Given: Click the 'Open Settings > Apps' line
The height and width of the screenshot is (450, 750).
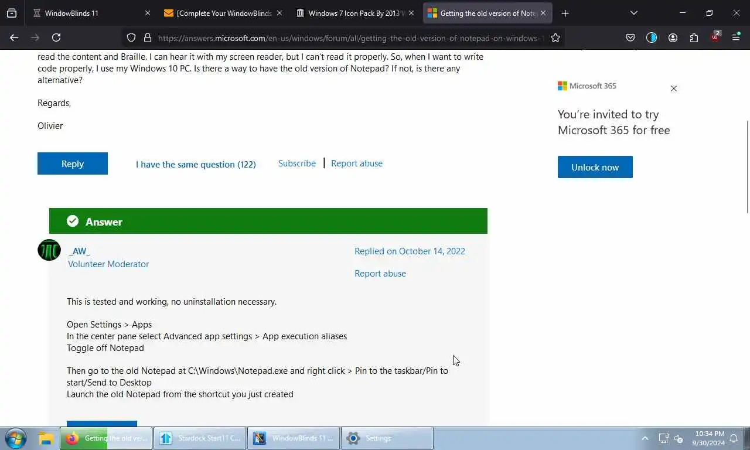Looking at the screenshot, I should click(109, 325).
